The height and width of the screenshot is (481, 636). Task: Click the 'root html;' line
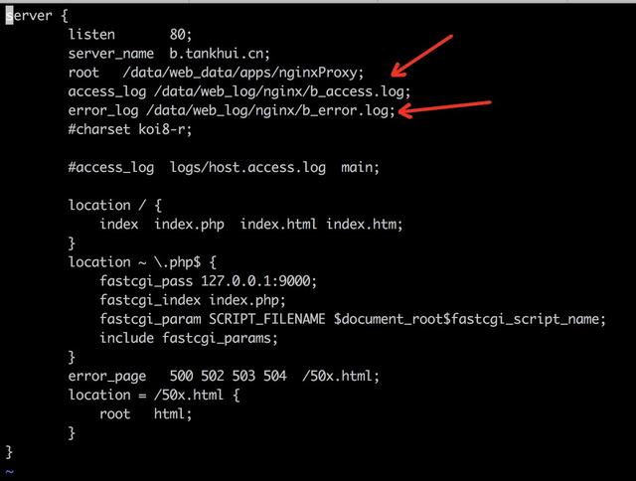tap(146, 414)
